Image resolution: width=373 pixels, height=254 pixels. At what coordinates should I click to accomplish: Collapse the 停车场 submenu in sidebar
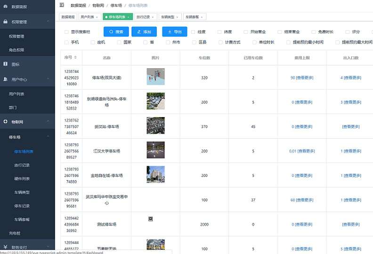pyautogui.click(x=48, y=137)
